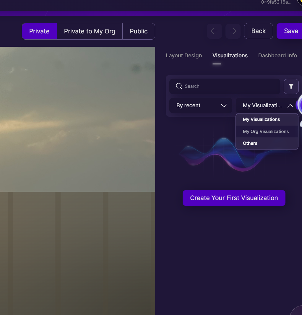The height and width of the screenshot is (315, 302).
Task: Switch to the Layout Design tab
Action: 184,56
